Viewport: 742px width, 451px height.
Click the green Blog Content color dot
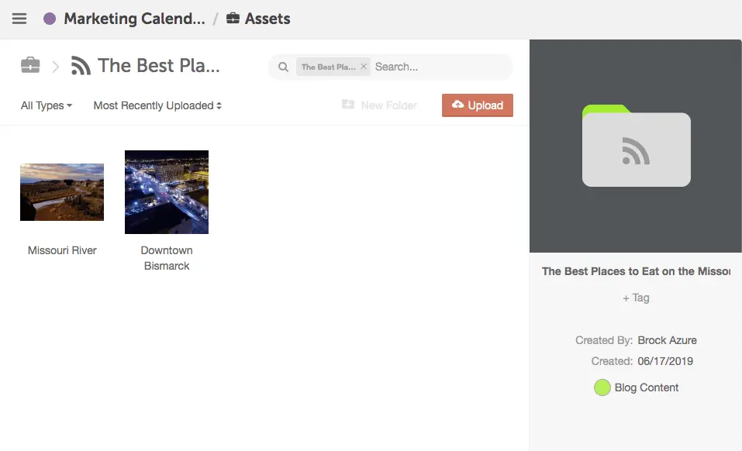pos(602,387)
